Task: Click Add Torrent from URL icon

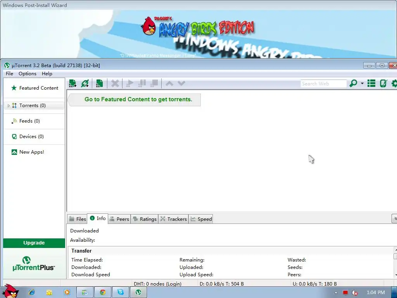Action: (85, 83)
